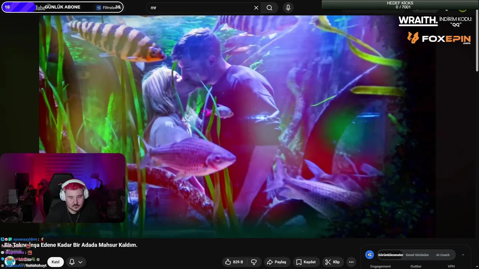Start voice search with the microphone icon
This screenshot has height=269, width=479.
point(288,8)
